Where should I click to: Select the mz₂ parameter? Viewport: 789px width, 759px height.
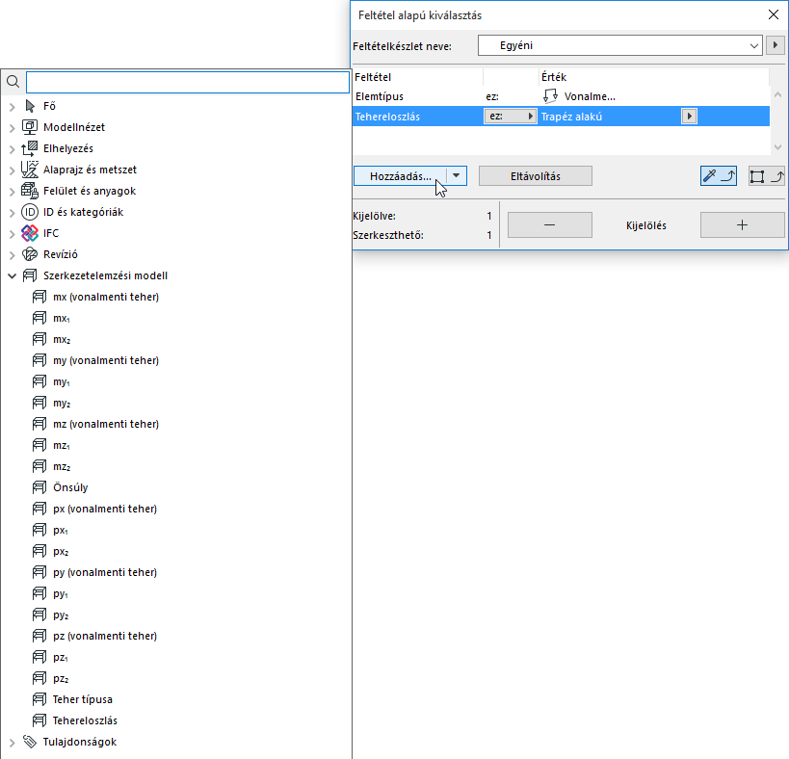pos(62,466)
